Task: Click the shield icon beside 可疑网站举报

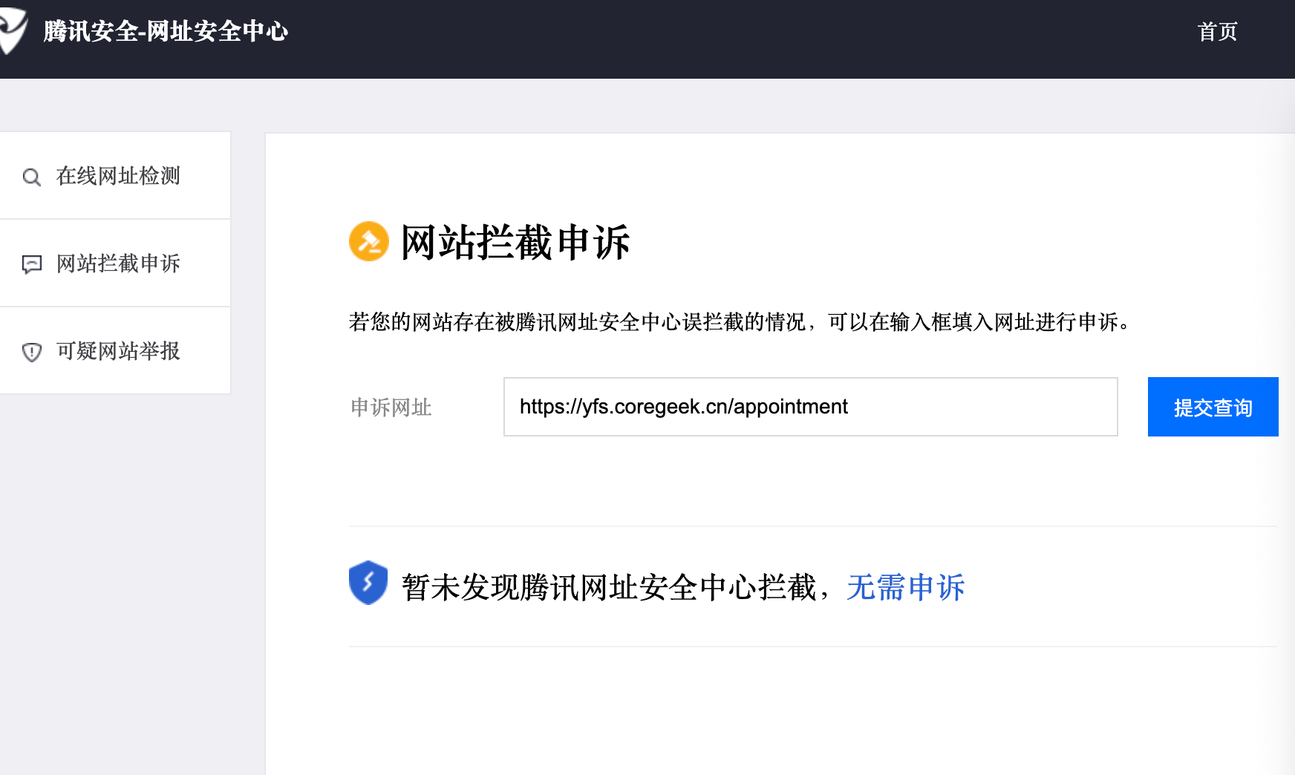Action: click(x=32, y=352)
